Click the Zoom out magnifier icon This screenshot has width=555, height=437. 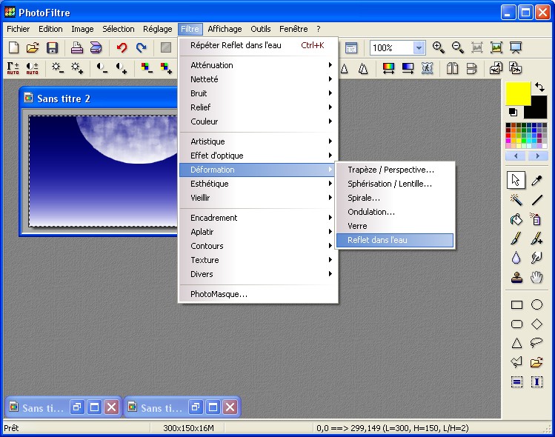[x=458, y=47]
